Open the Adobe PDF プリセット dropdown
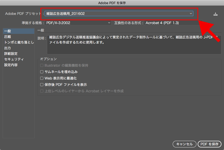The image size is (224, 150). 119,14
